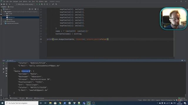Rerun the program with Run panel play icon

pos(4,63)
